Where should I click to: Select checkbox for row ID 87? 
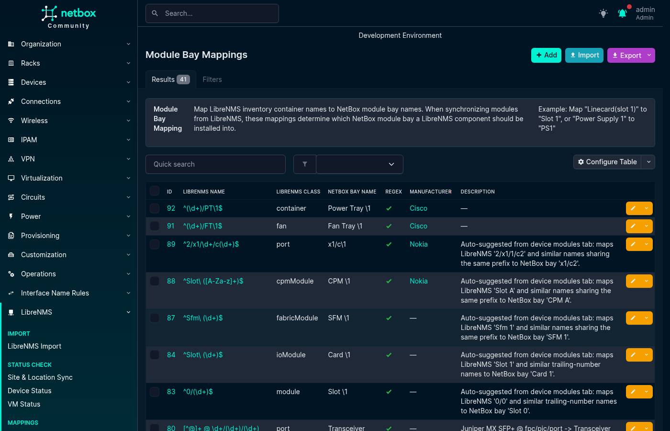[x=155, y=318]
